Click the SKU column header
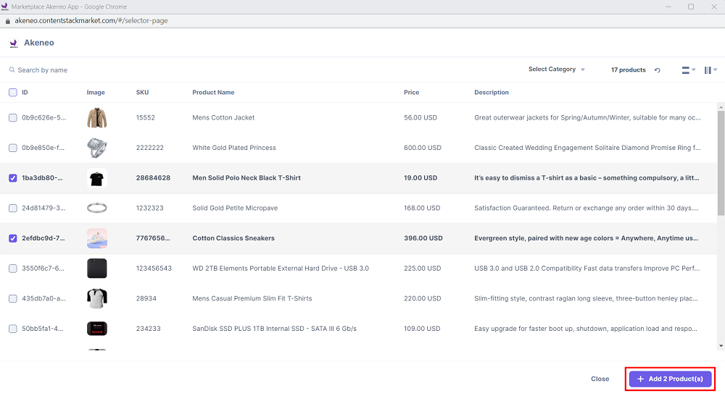The width and height of the screenshot is (725, 404). (142, 93)
